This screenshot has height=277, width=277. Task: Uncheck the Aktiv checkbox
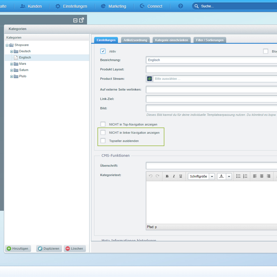pos(103,51)
